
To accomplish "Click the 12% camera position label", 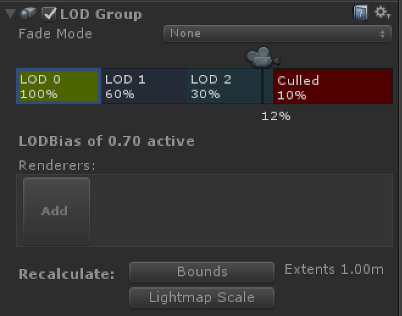I will pyautogui.click(x=275, y=116).
